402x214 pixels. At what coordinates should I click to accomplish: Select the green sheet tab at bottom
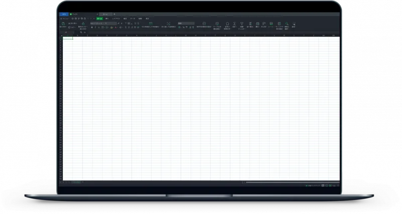click(x=76, y=182)
